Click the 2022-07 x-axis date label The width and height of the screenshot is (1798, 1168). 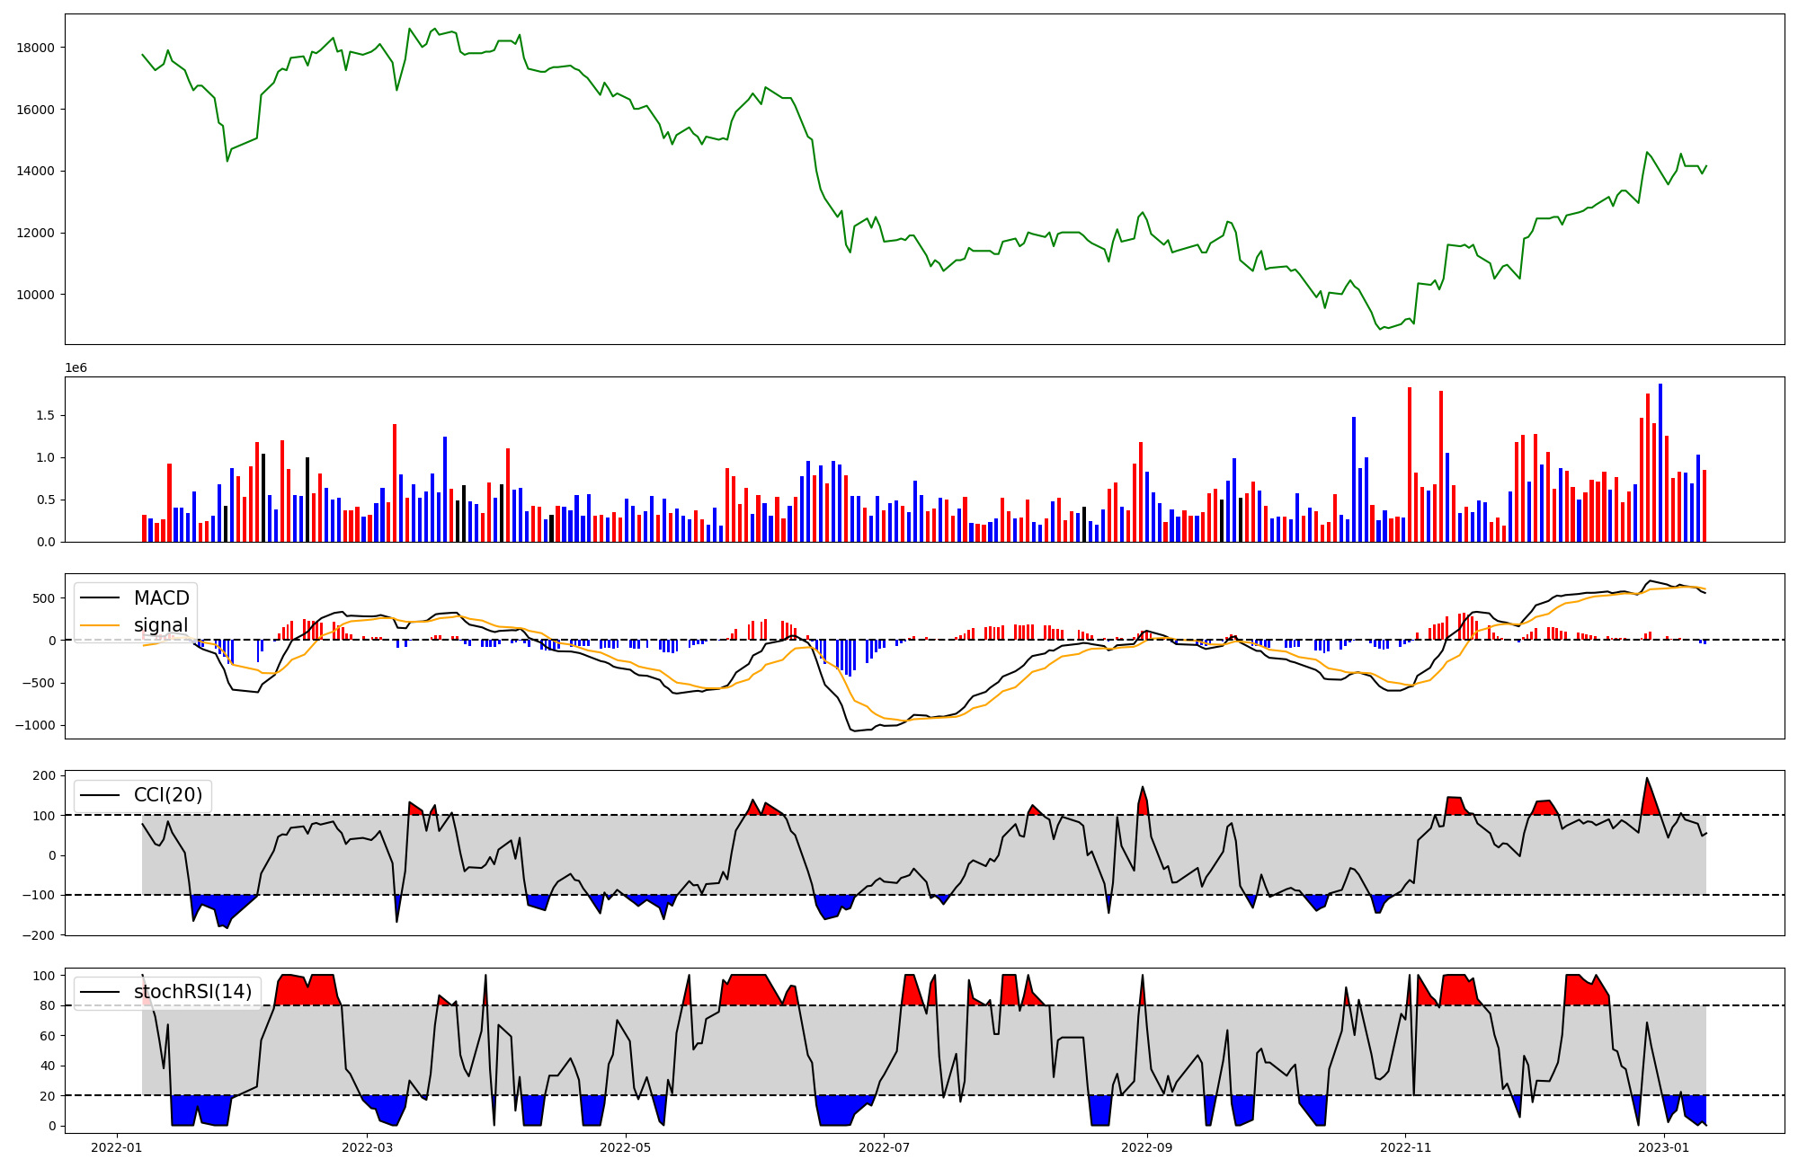click(x=885, y=1147)
